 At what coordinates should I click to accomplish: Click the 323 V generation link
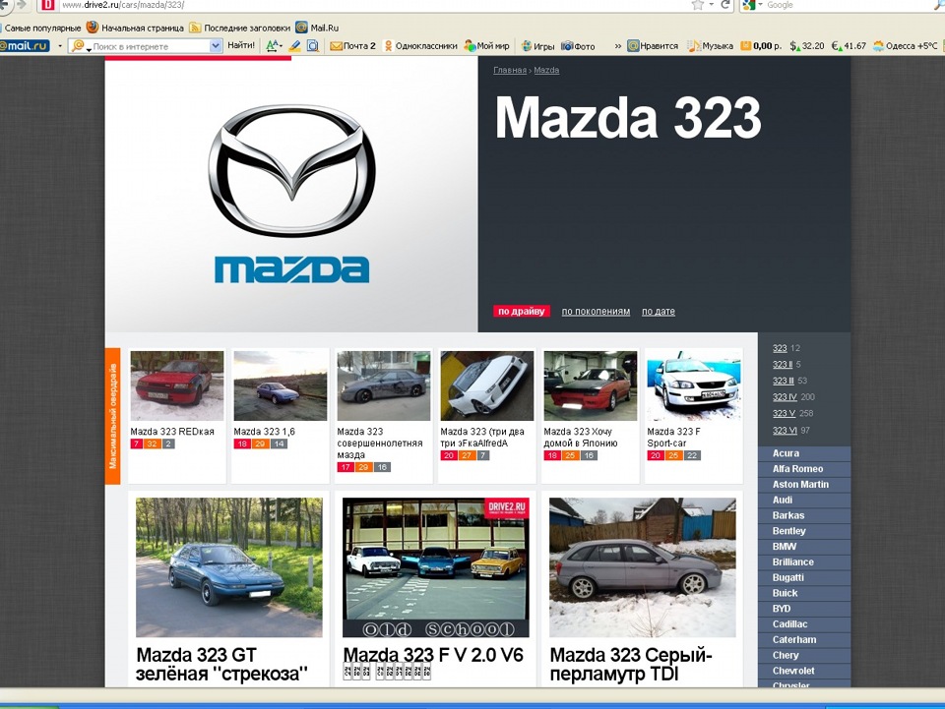coord(785,413)
